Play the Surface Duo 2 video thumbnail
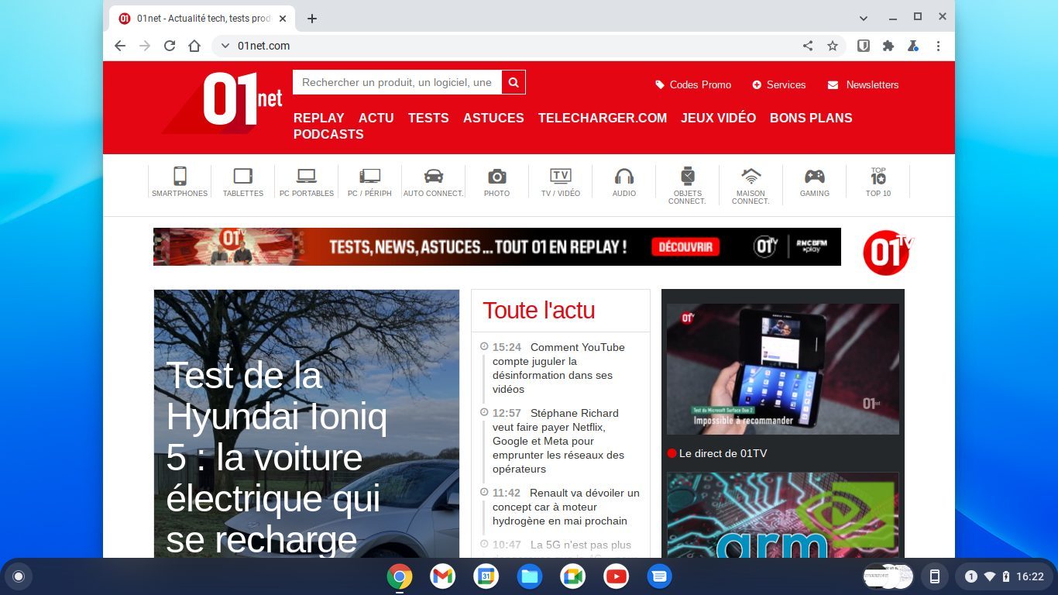The width and height of the screenshot is (1058, 595). (783, 369)
